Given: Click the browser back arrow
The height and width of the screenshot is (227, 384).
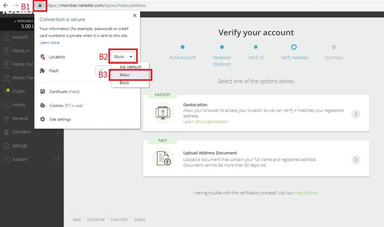Looking at the screenshot, I should (6, 6).
